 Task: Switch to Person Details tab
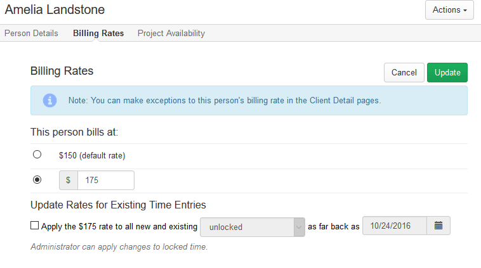pos(31,33)
